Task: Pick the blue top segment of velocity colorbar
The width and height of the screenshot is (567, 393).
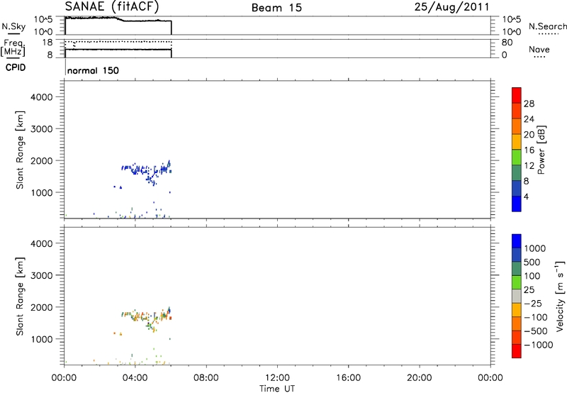Action: pos(517,241)
